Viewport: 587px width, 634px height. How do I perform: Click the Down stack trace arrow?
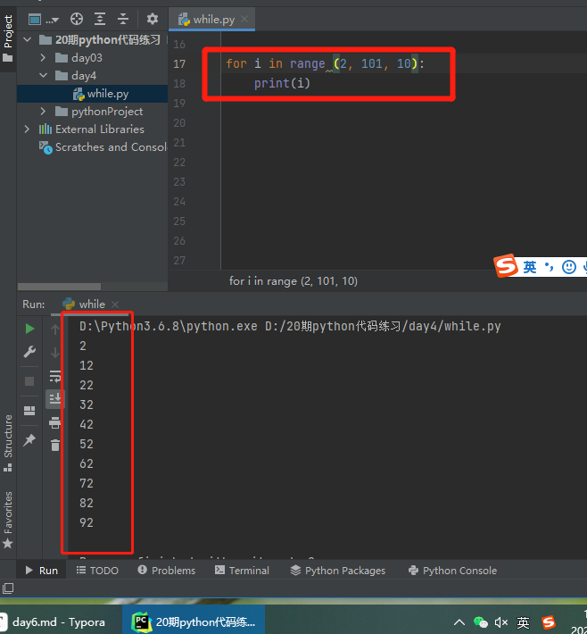(x=55, y=353)
